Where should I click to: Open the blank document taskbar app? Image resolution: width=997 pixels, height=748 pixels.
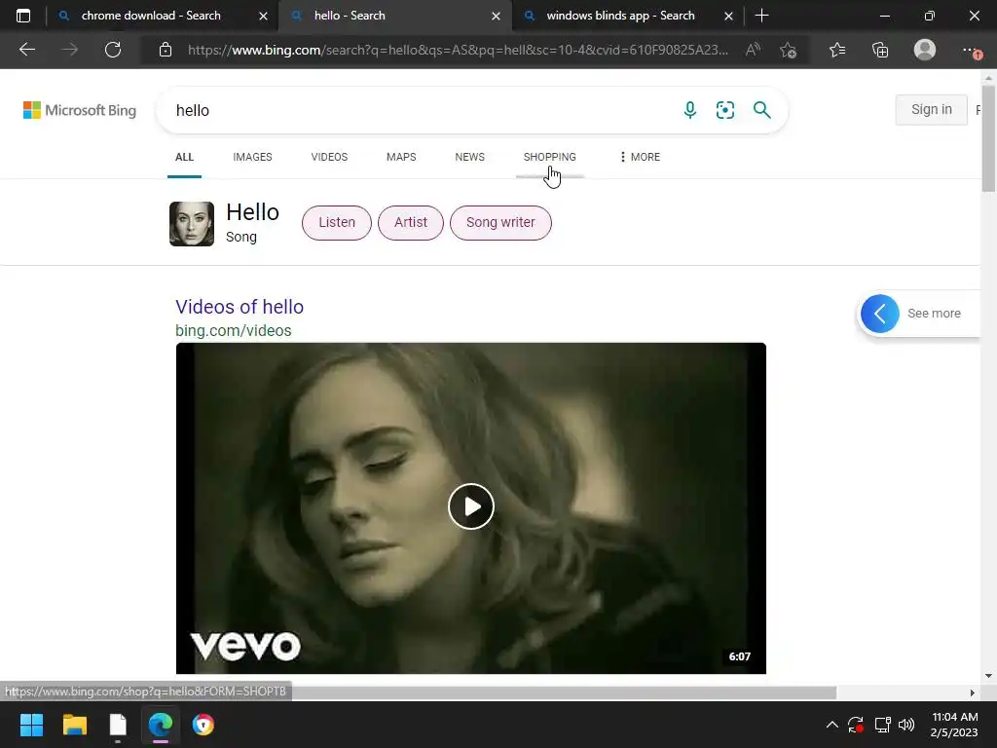pyautogui.click(x=118, y=725)
